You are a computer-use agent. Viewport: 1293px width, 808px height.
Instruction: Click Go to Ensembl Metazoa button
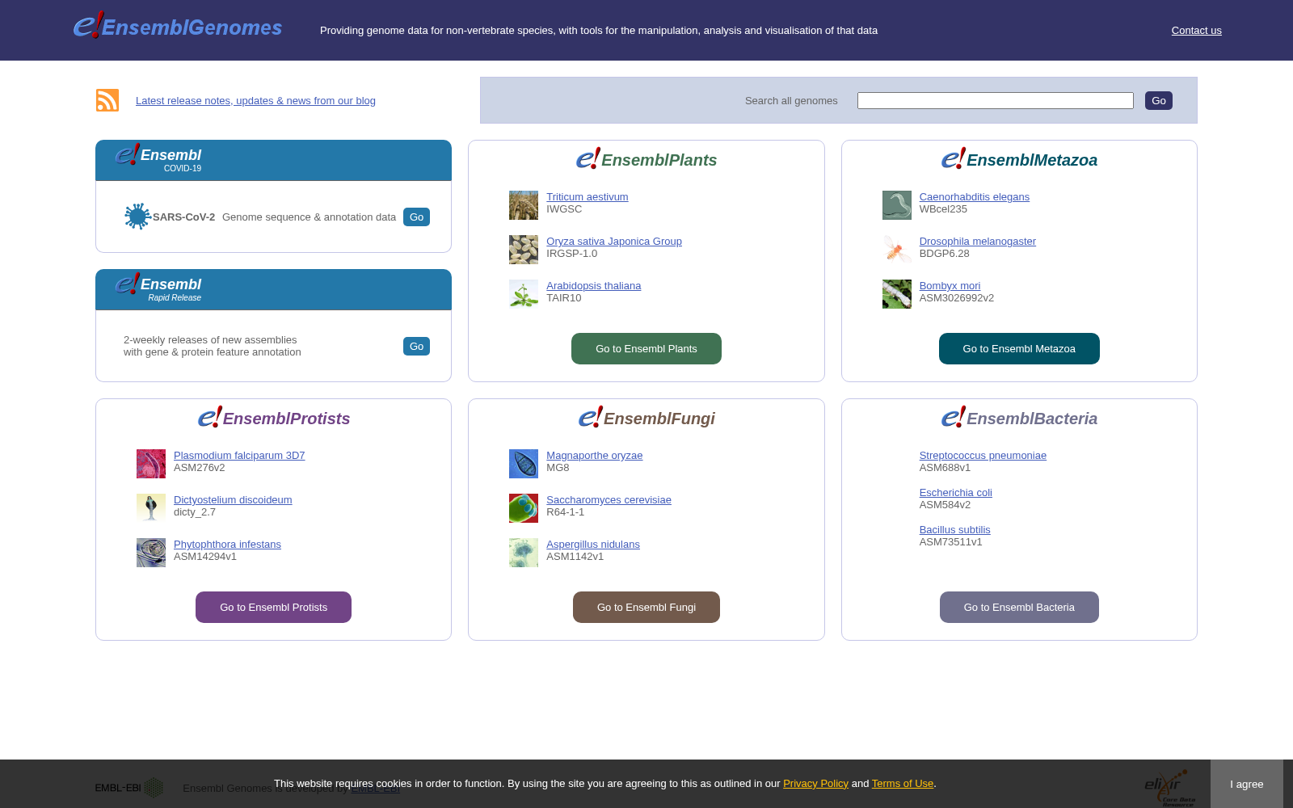tap(1019, 348)
